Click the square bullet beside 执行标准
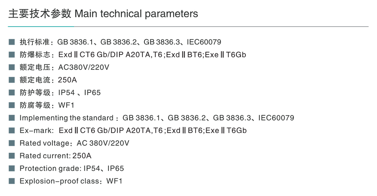 [x=12, y=42]
